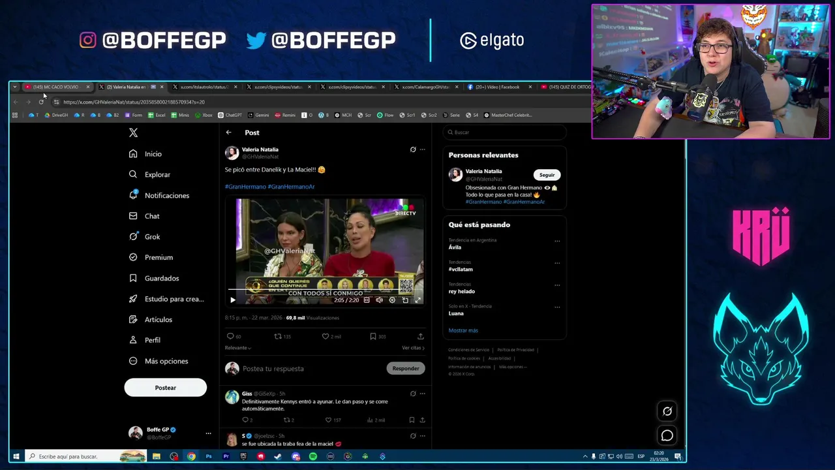
Task: Open Premium in the sidebar
Action: 151,257
